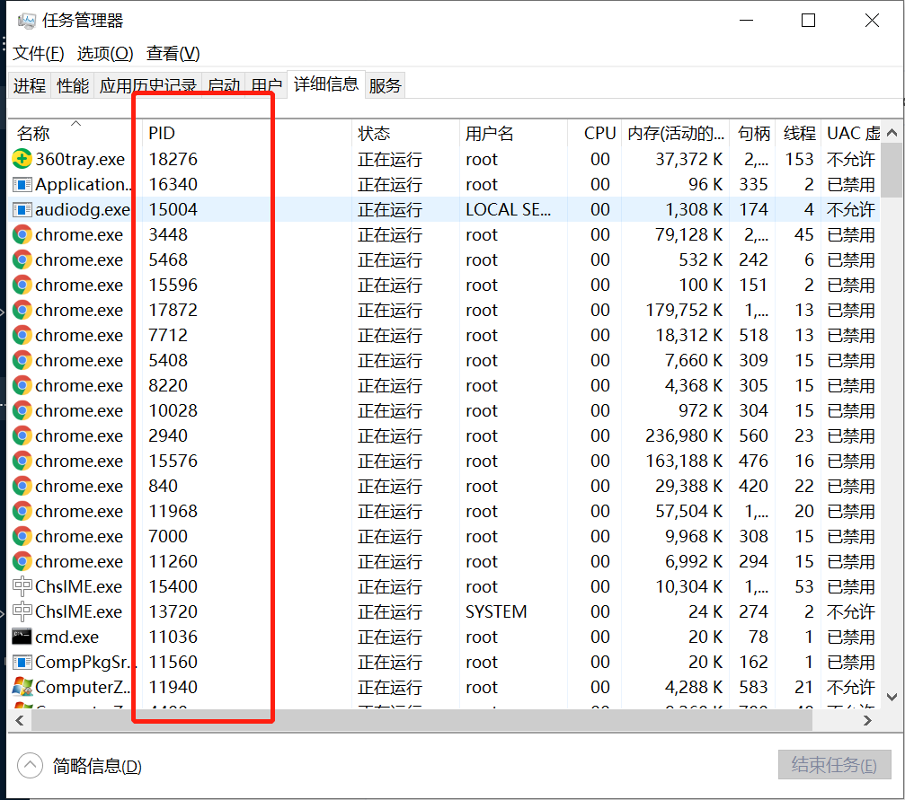The image size is (905, 800).
Task: Click ChsIME.exe icon of PID 13720
Action: point(22,611)
